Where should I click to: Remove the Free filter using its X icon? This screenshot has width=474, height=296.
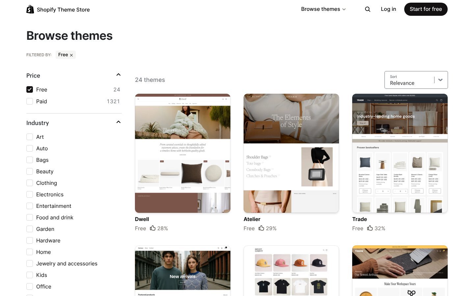(x=71, y=55)
